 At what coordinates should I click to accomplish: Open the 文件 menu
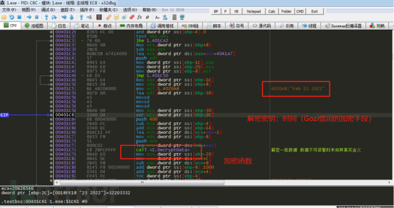(9, 10)
